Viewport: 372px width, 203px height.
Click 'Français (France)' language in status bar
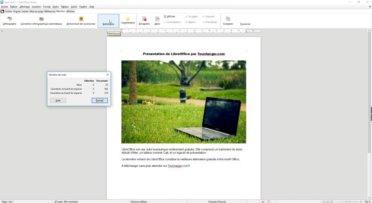coord(217,202)
